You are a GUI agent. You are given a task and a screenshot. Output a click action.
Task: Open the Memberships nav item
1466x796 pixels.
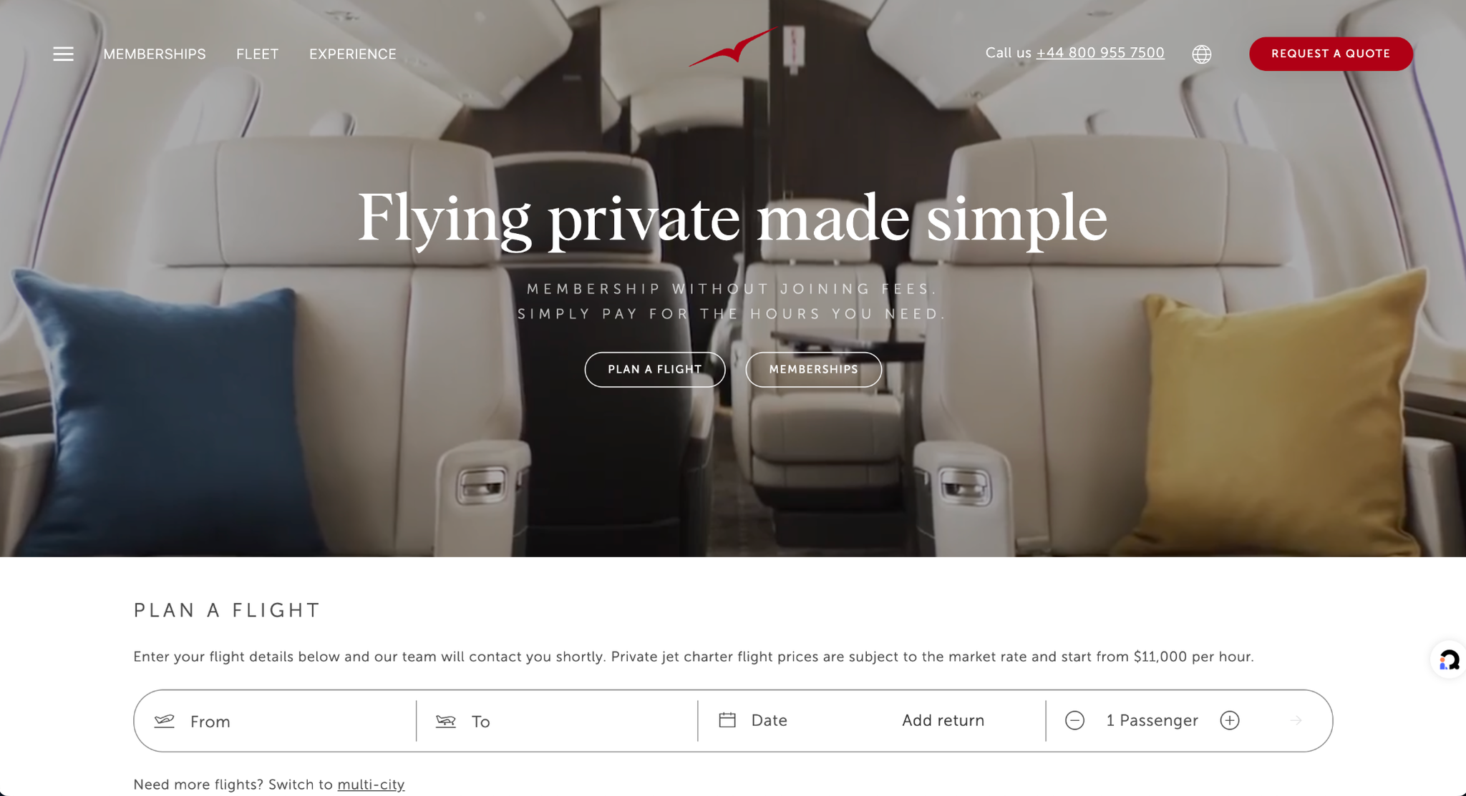[155, 54]
